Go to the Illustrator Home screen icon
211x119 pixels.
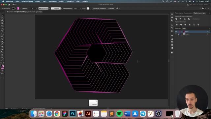pyautogui.click(x=9, y=5)
